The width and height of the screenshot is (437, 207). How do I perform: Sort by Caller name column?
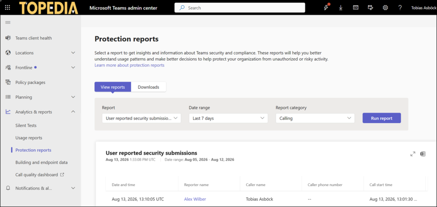click(256, 184)
